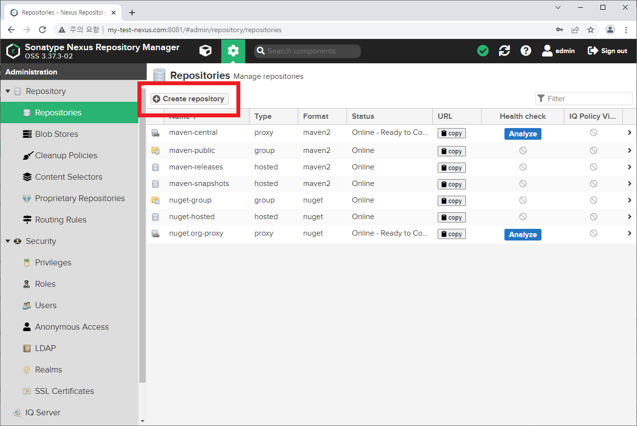Click the Chrome address bar URL
637x426 pixels.
[x=194, y=30]
